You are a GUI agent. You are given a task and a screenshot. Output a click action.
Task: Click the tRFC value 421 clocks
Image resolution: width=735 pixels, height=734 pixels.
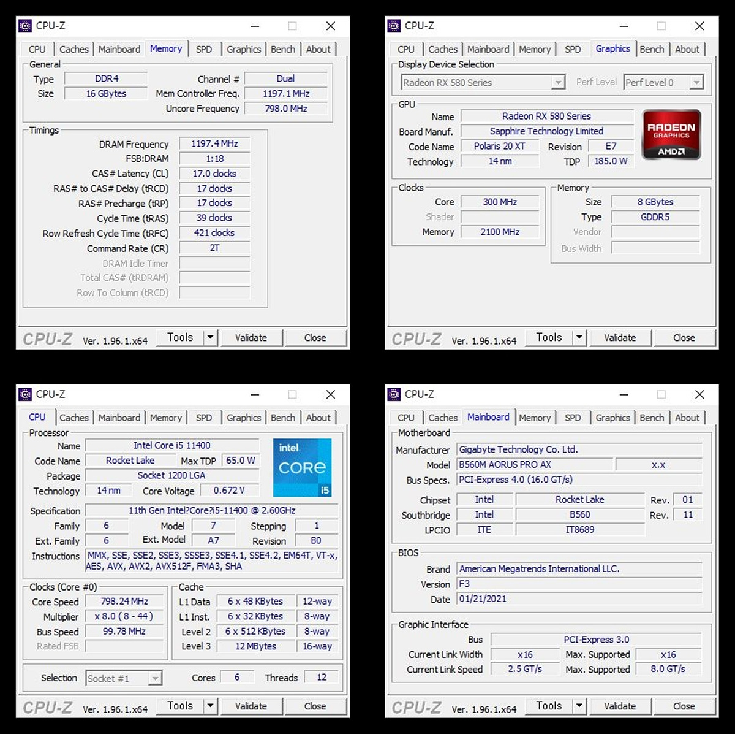point(214,233)
